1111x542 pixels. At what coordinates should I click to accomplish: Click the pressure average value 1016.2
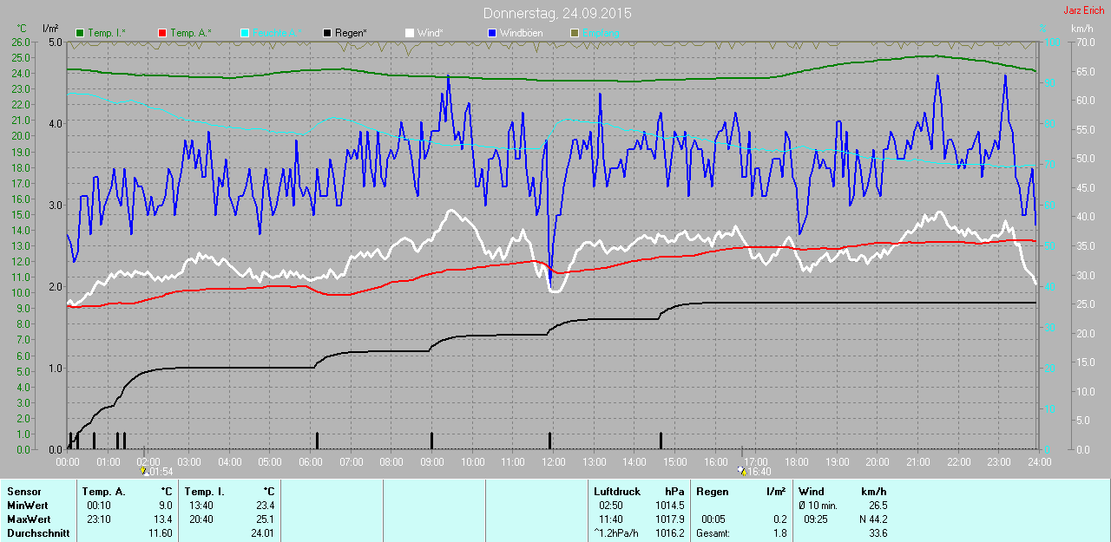coord(670,533)
